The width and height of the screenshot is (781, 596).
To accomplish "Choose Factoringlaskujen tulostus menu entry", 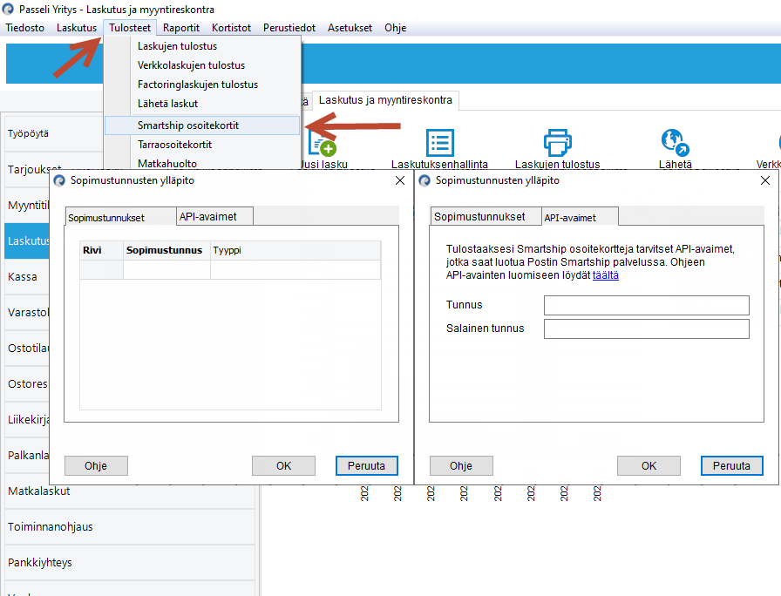I will click(202, 85).
